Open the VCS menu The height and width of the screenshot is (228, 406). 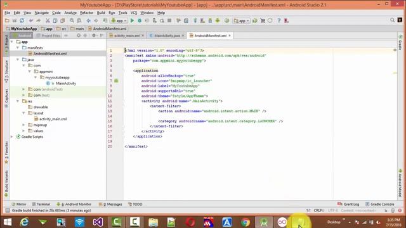134,13
